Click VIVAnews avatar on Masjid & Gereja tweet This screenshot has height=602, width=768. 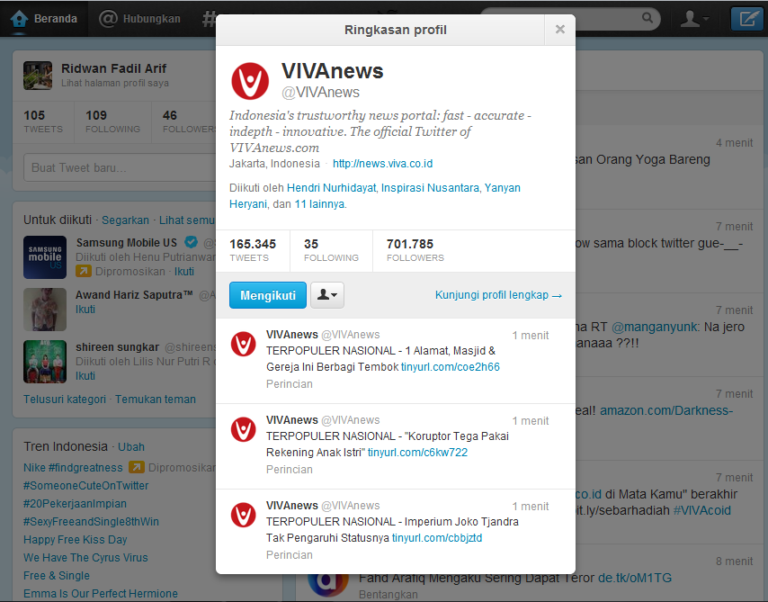point(244,344)
